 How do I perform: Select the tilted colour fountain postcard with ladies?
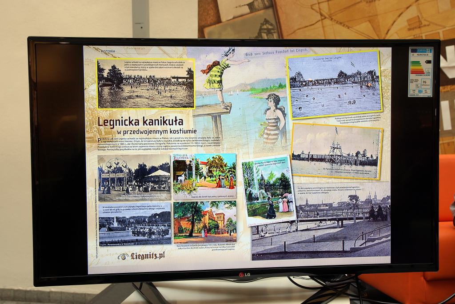click(x=269, y=191)
